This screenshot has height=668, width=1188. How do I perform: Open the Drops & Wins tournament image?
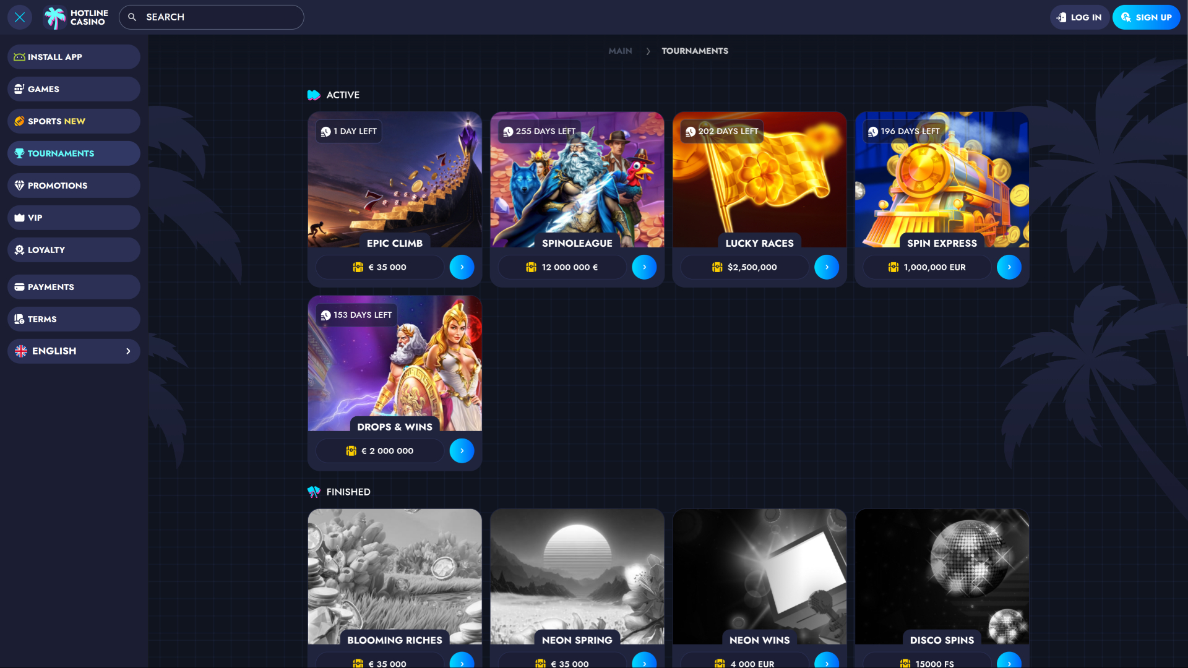395,363
